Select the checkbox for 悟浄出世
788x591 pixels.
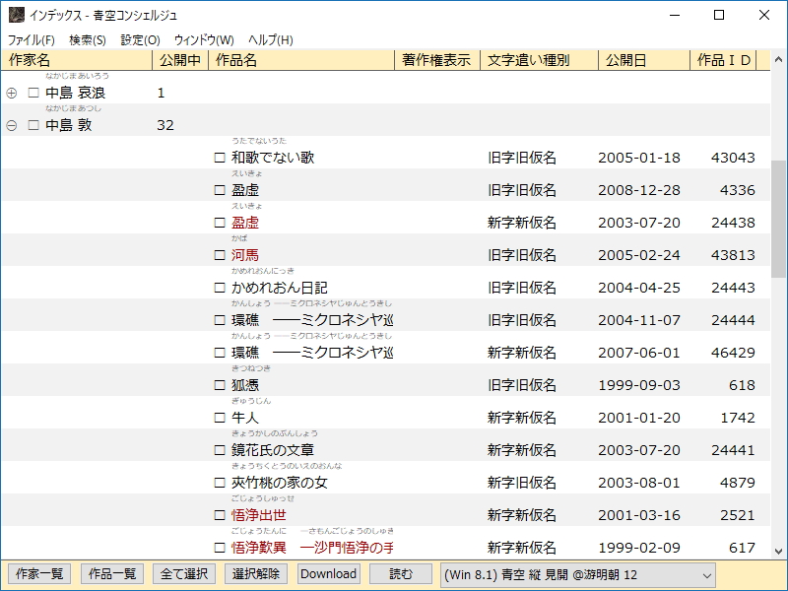[220, 515]
